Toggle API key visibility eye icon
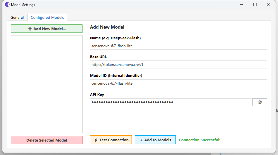 (259, 102)
